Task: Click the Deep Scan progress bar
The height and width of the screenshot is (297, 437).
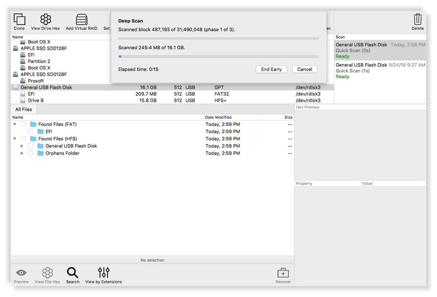Action: [218, 38]
